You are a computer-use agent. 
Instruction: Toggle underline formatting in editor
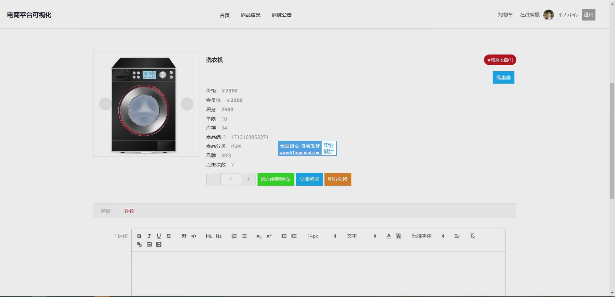click(x=159, y=236)
